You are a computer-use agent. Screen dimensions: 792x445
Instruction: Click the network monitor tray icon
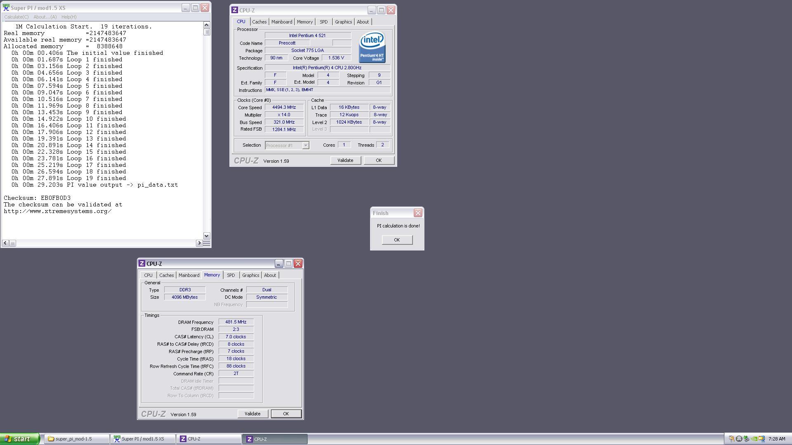pyautogui.click(x=761, y=439)
